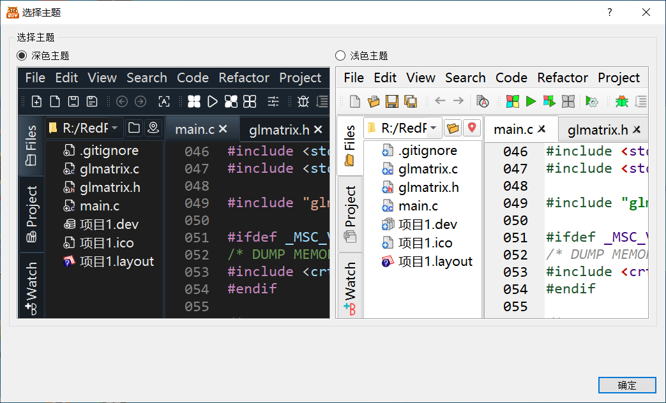Select .gitignore in dark preview file tree

click(101, 150)
